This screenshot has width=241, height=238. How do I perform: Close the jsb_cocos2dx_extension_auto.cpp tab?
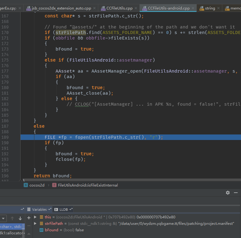pyautogui.click(x=94, y=8)
